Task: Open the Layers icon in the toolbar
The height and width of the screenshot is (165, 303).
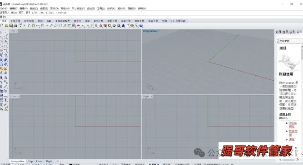Action: click(x=105, y=25)
